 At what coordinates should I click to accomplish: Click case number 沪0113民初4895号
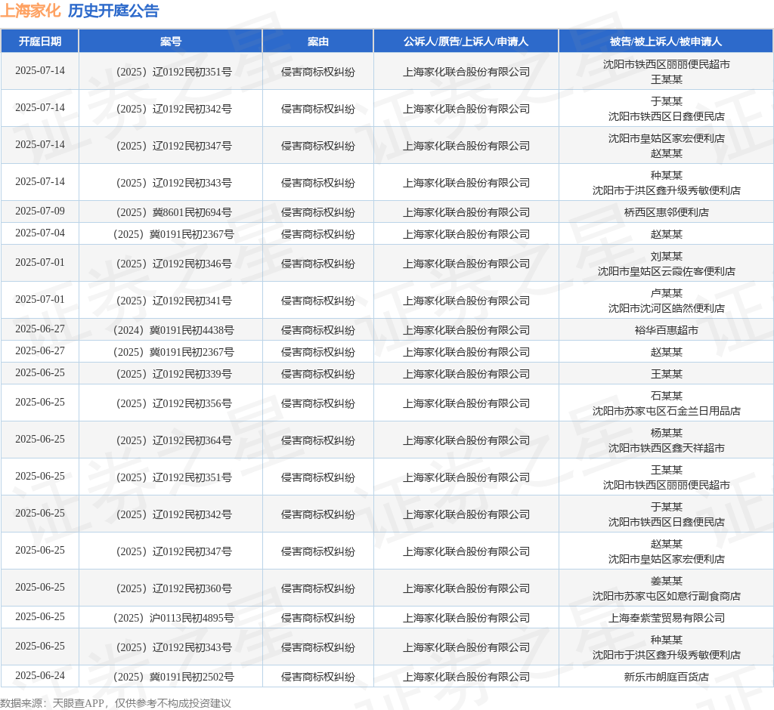coord(174,618)
